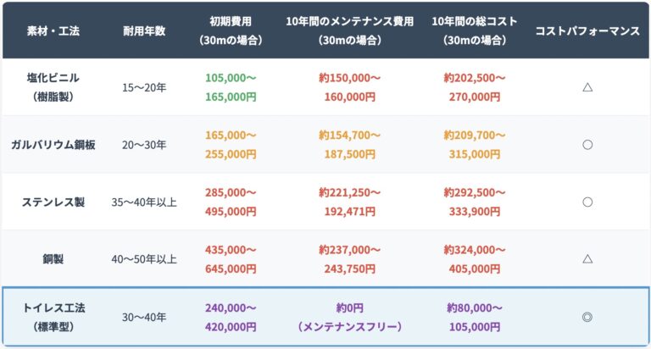Click the circle rating for ガルバリウム鋼板 row
The width and height of the screenshot is (651, 349).
(587, 145)
